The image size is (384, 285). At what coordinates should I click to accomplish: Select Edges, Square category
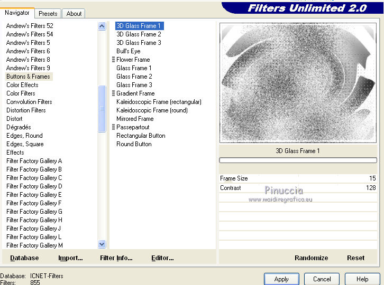pos(25,144)
